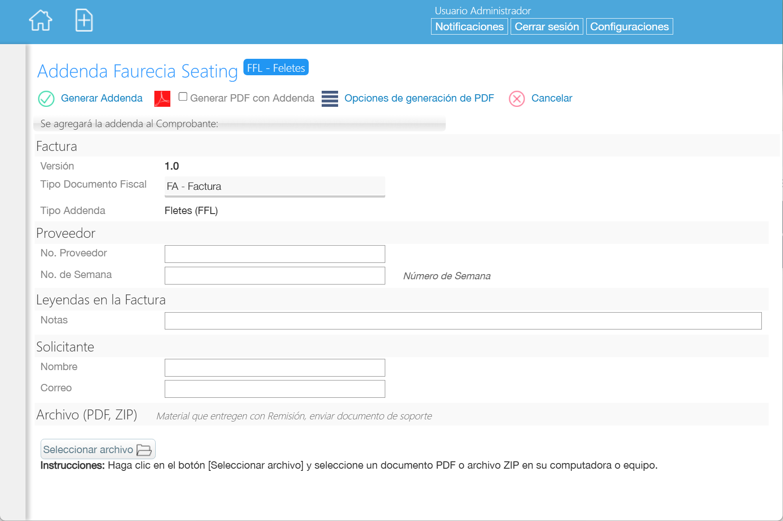Enable Generar PDF con Addenda checkbox
783x521 pixels.
coord(183,97)
